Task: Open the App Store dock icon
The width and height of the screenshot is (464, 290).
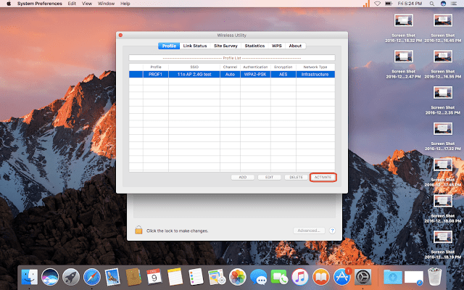Action: [343, 276]
